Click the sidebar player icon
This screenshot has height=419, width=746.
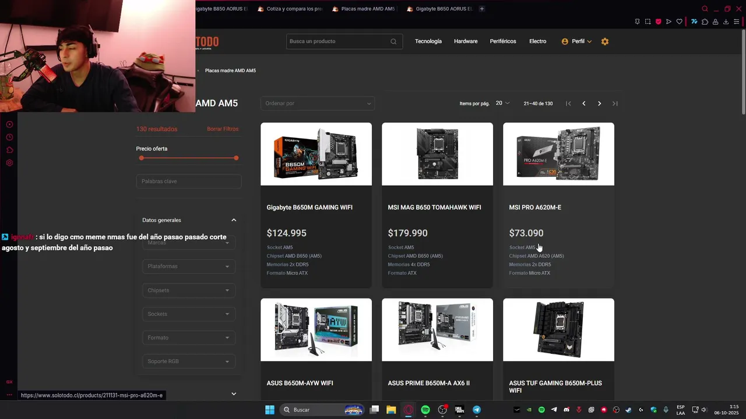[x=9, y=125]
